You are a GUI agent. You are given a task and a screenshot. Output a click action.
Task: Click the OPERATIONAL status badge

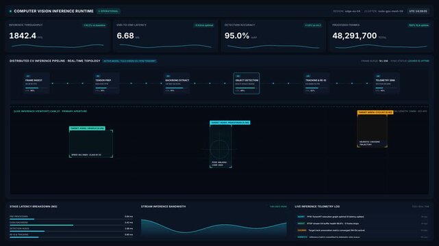[x=108, y=11]
